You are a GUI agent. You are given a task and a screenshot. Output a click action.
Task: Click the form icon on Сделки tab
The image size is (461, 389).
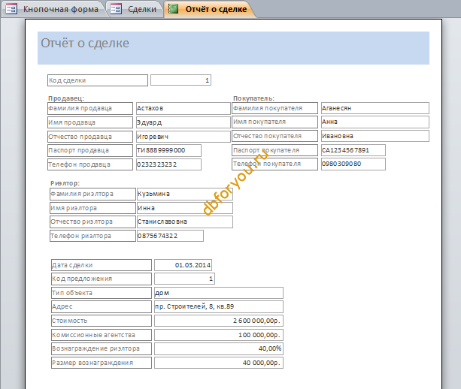pyautogui.click(x=116, y=9)
